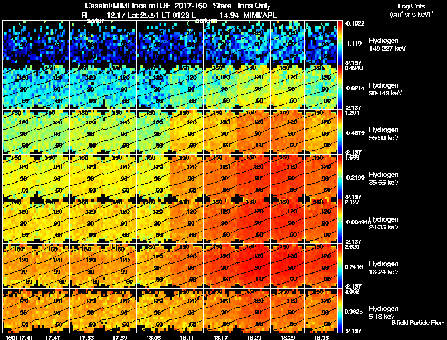The width and height of the screenshot is (447, 340).
Task: Click the 17:41 time marker at bottom
Action: point(19,337)
